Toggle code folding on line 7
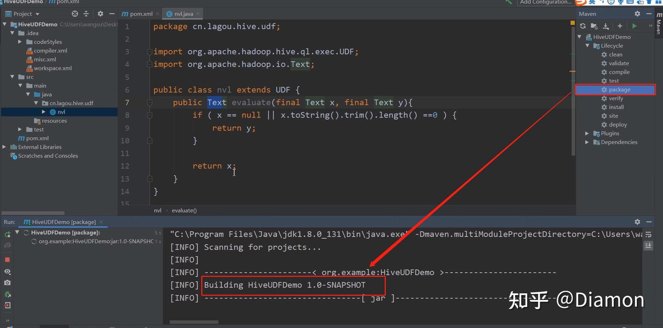Image resolution: width=663 pixels, height=328 pixels. click(149, 102)
